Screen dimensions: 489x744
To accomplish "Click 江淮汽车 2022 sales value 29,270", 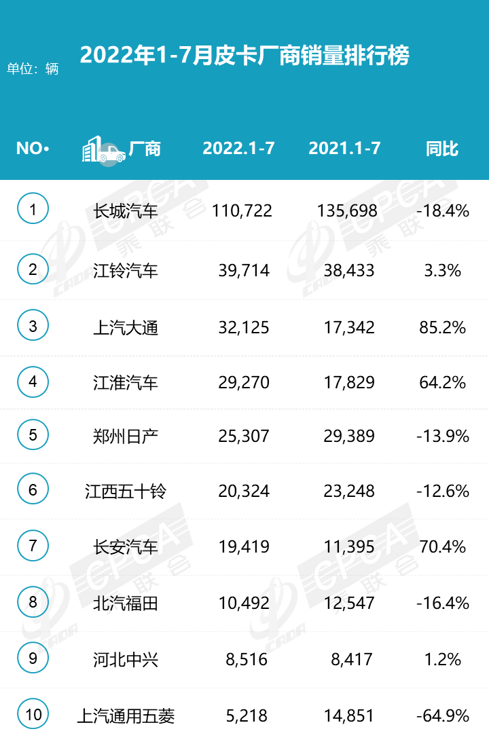I will (x=242, y=383).
